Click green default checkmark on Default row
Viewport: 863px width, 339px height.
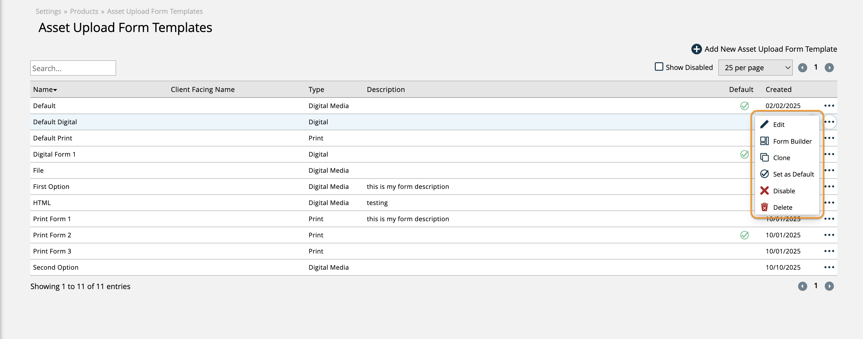744,106
